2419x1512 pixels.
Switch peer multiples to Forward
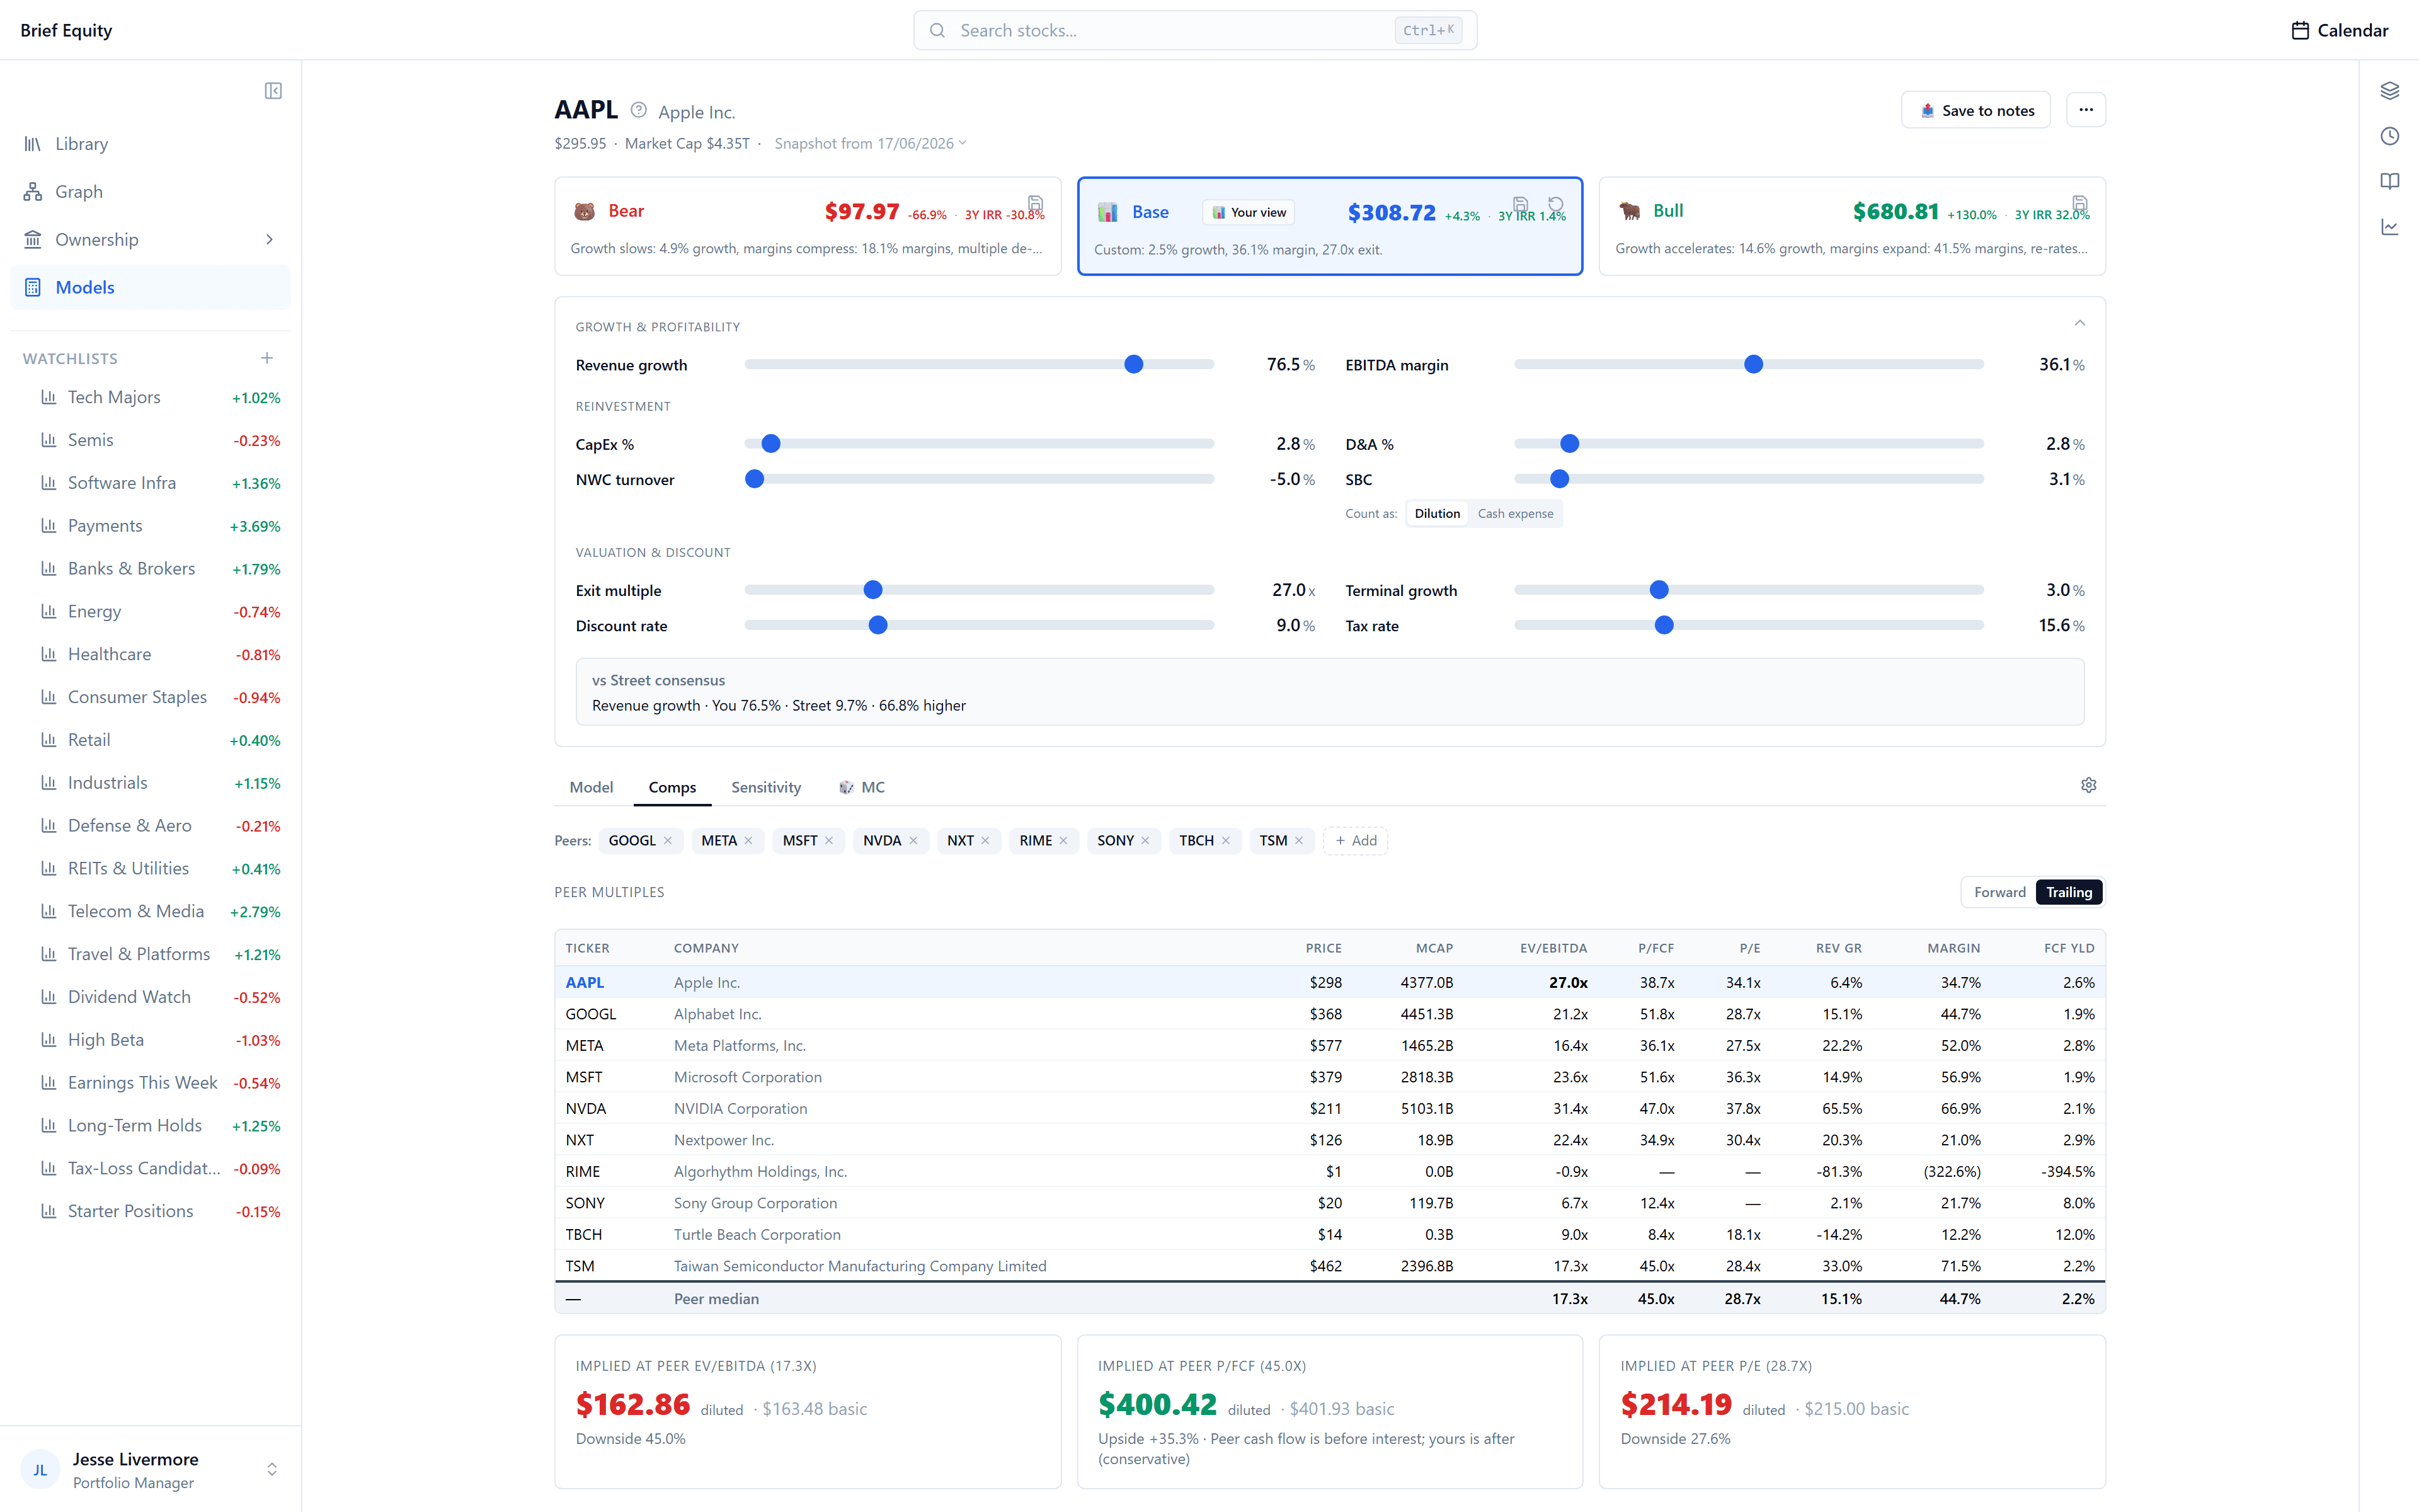point(1999,892)
